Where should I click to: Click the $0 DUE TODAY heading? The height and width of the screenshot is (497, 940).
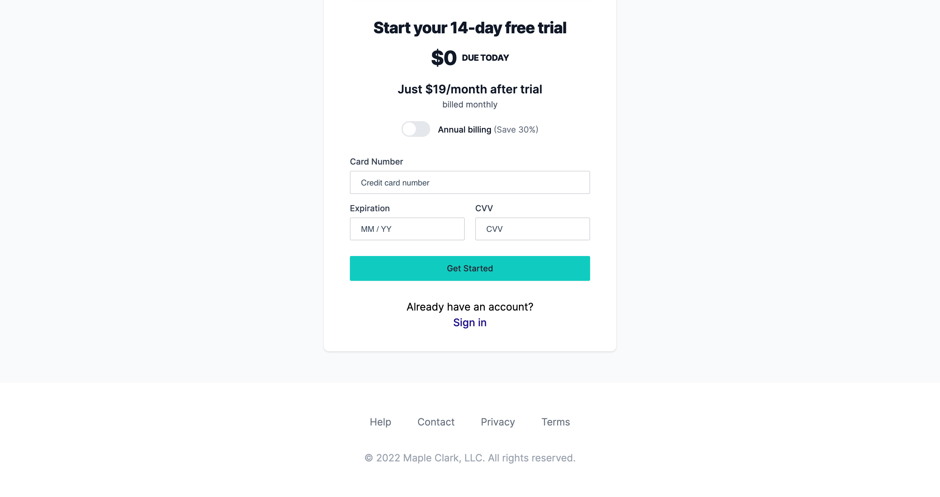[x=470, y=57]
